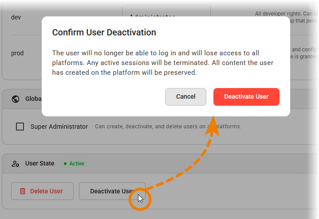Click the green Active status badge
Viewport: 319px width, 219px height.
[74, 164]
